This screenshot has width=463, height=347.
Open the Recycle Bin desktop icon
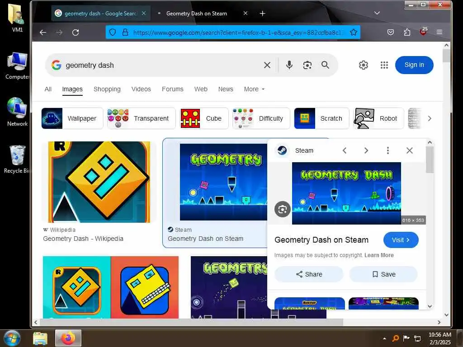pyautogui.click(x=17, y=159)
